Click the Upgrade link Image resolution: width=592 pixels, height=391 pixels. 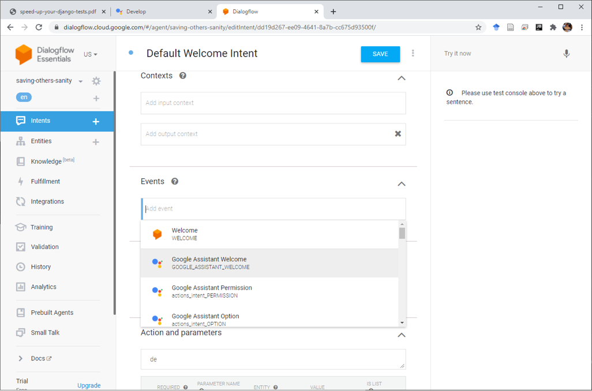(89, 385)
